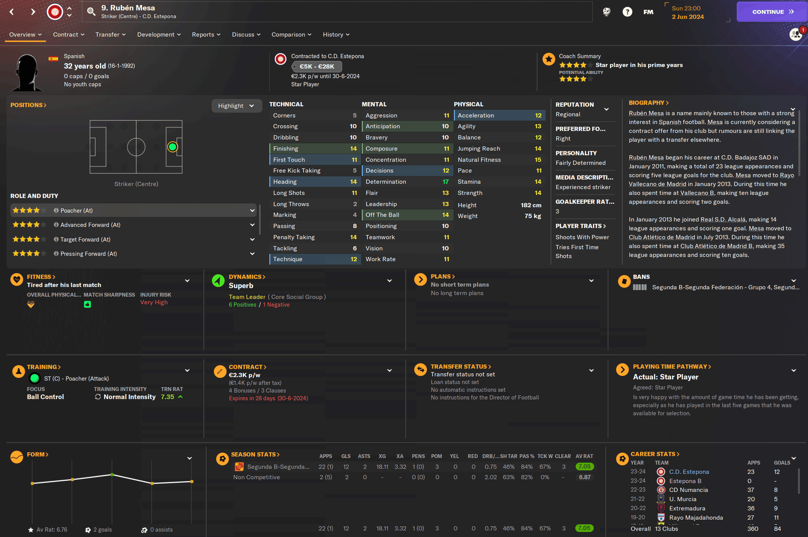Screen dimensions: 808x537
Task: Click the Fitness heart icon
Action: (16, 280)
